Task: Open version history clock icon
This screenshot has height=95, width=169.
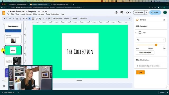Action: (x=116, y=12)
